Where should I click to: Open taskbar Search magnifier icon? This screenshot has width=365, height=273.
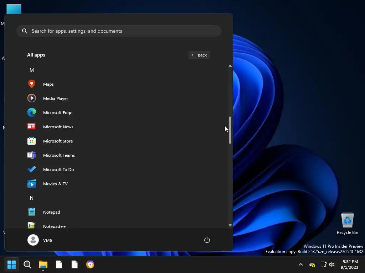[27, 264]
